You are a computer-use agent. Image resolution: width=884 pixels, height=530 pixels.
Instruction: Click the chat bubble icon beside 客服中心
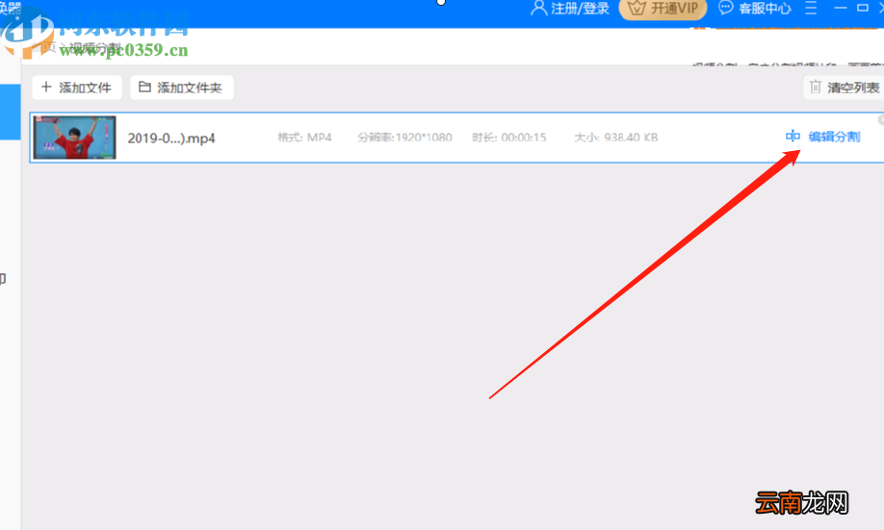(x=725, y=8)
